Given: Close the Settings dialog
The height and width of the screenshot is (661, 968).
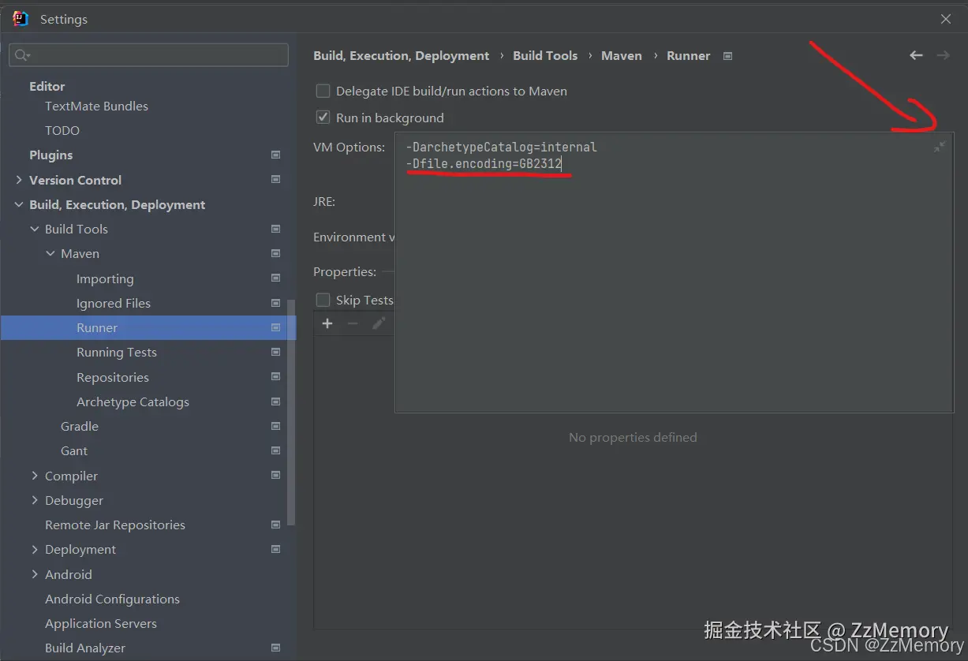Looking at the screenshot, I should click(x=946, y=19).
